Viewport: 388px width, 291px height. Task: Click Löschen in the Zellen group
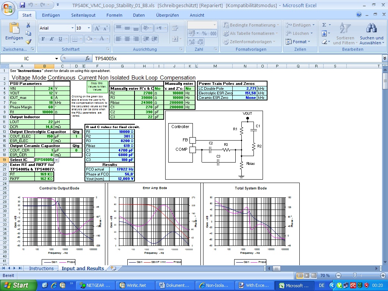tap(299, 33)
